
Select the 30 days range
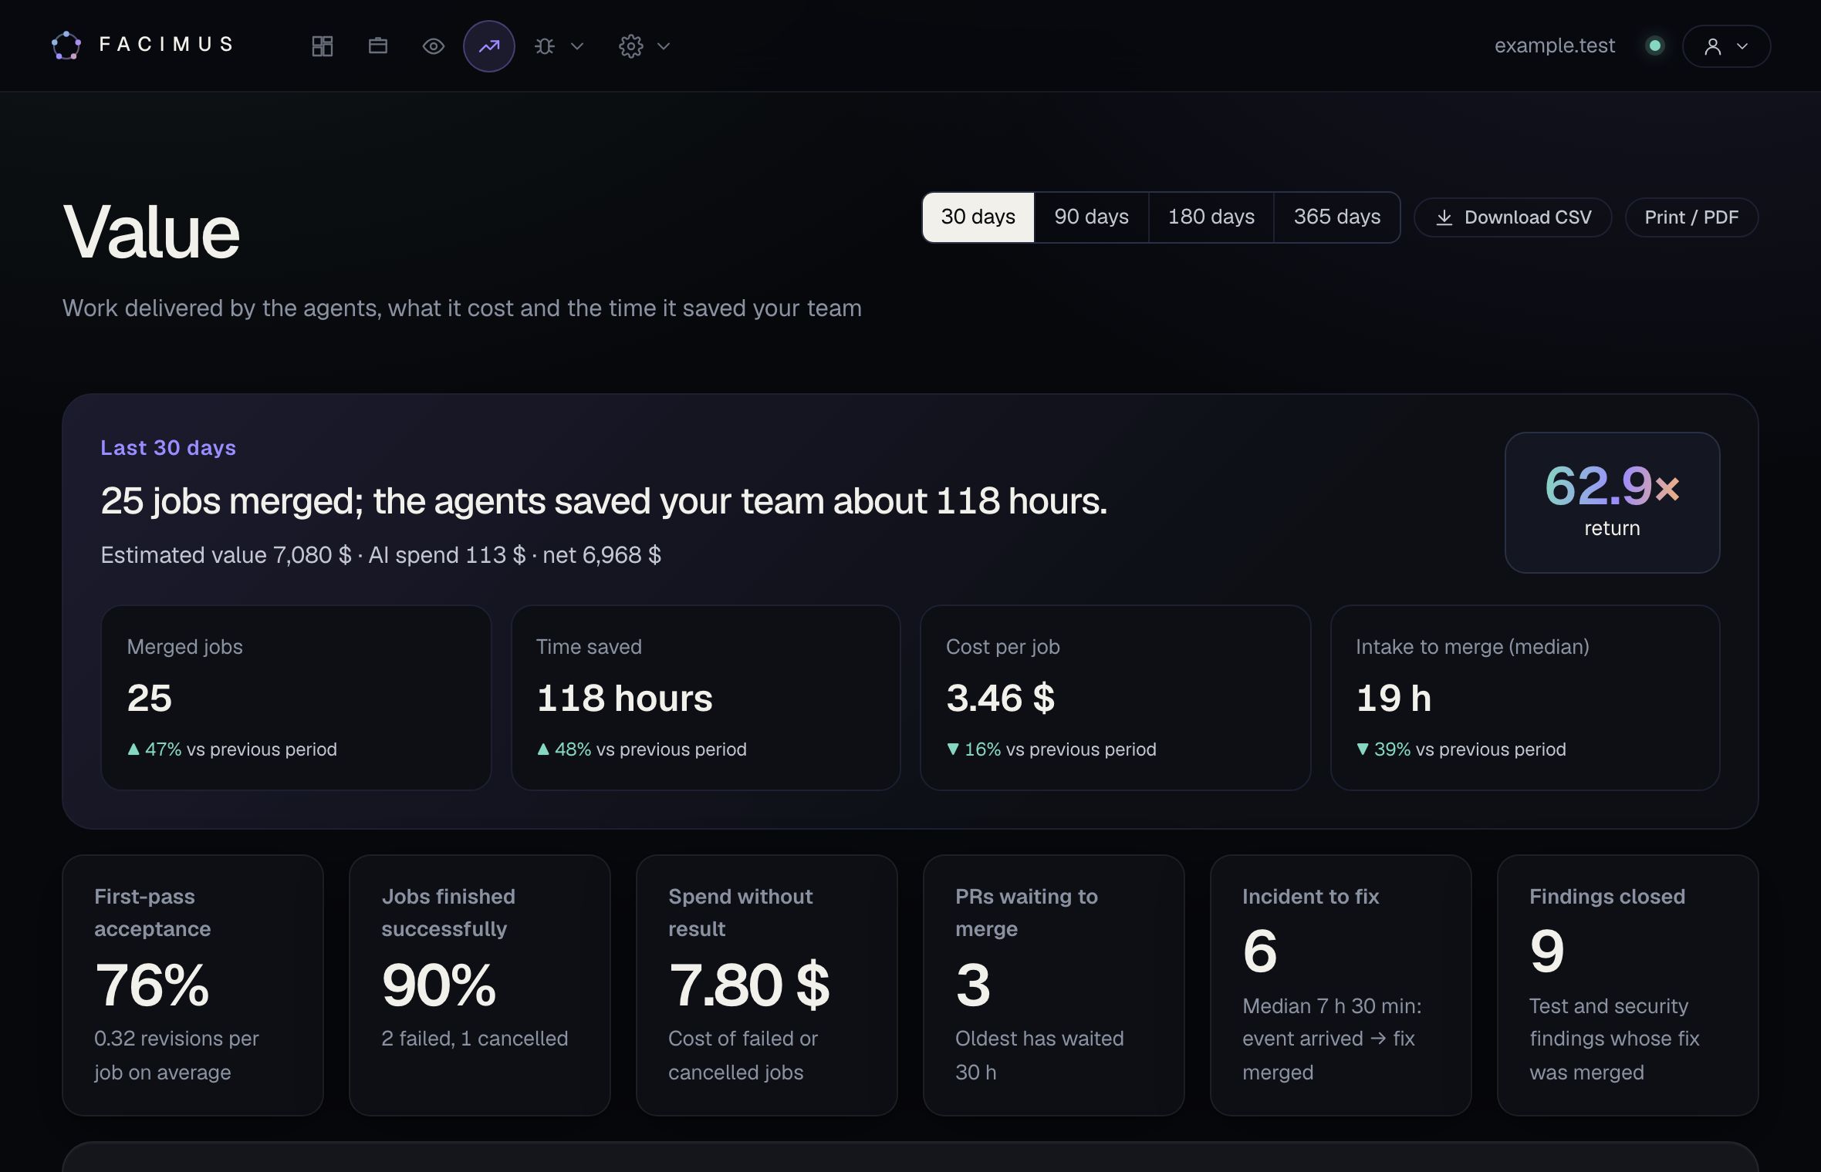click(x=978, y=217)
